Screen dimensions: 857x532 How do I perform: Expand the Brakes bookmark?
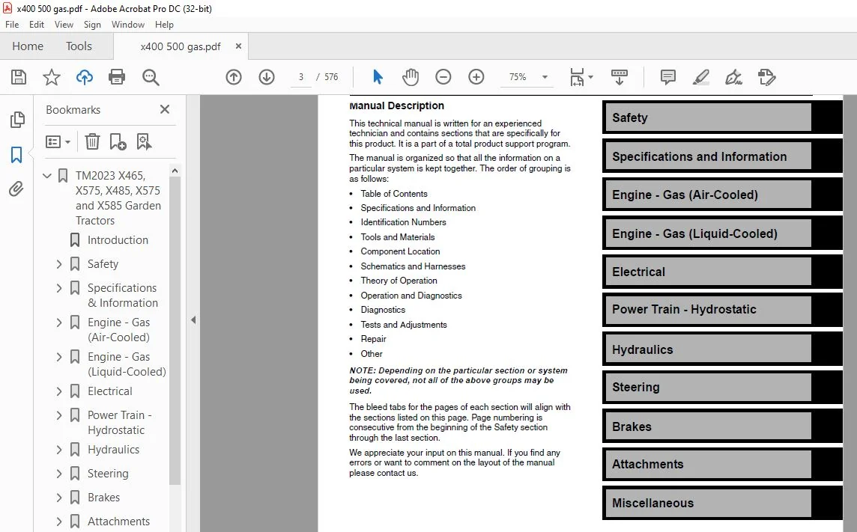pos(59,498)
